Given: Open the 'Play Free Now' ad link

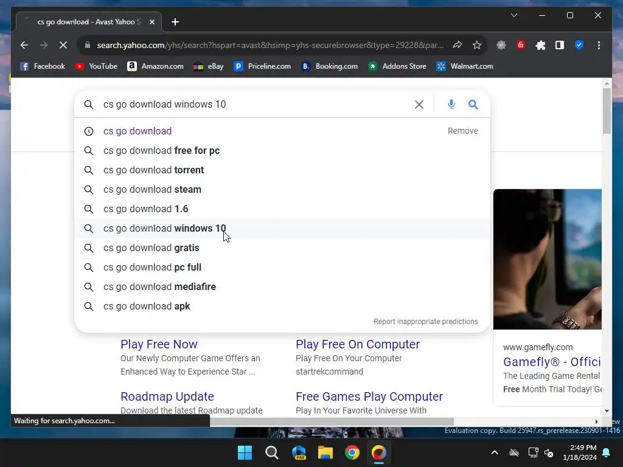Looking at the screenshot, I should [159, 344].
